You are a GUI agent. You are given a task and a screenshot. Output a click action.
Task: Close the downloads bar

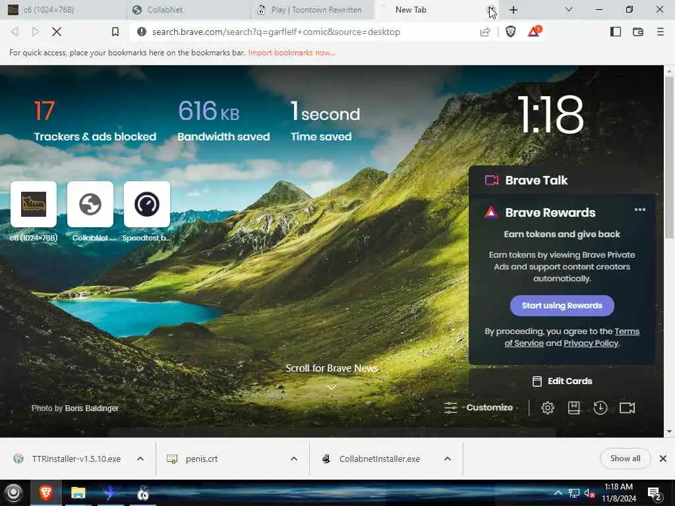663,459
